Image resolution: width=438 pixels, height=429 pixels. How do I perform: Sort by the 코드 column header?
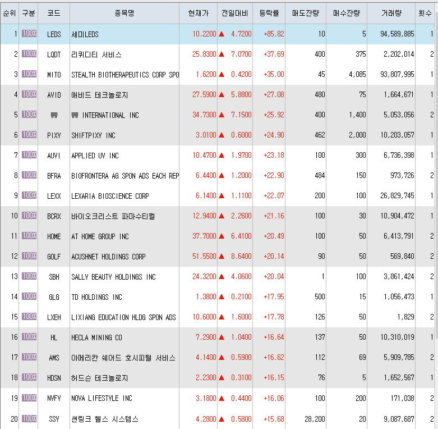[x=54, y=13]
